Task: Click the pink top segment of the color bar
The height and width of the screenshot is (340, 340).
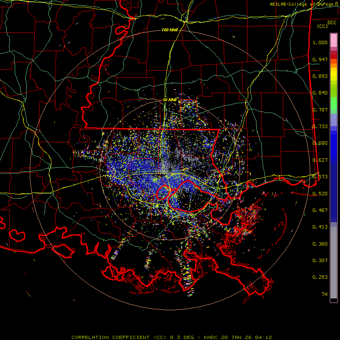Action: click(334, 40)
